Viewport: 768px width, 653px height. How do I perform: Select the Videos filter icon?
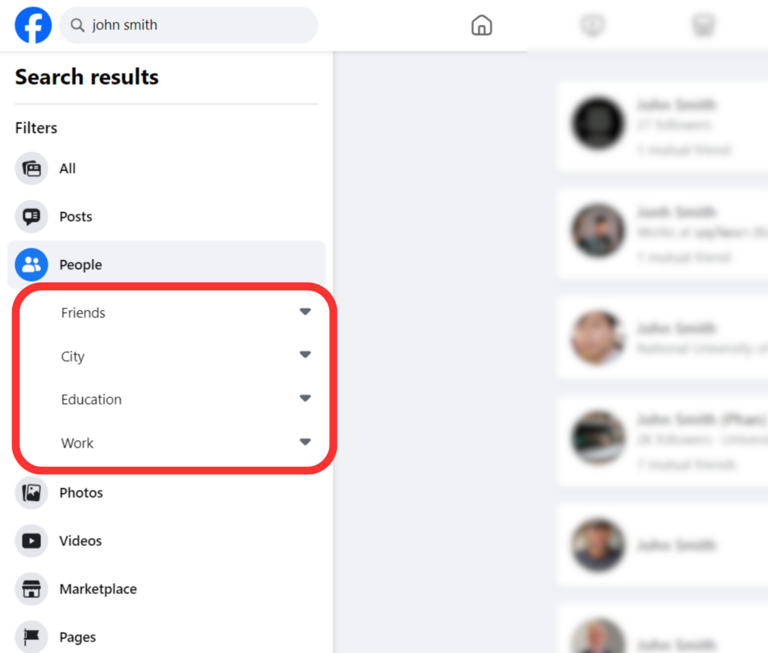pyautogui.click(x=31, y=541)
